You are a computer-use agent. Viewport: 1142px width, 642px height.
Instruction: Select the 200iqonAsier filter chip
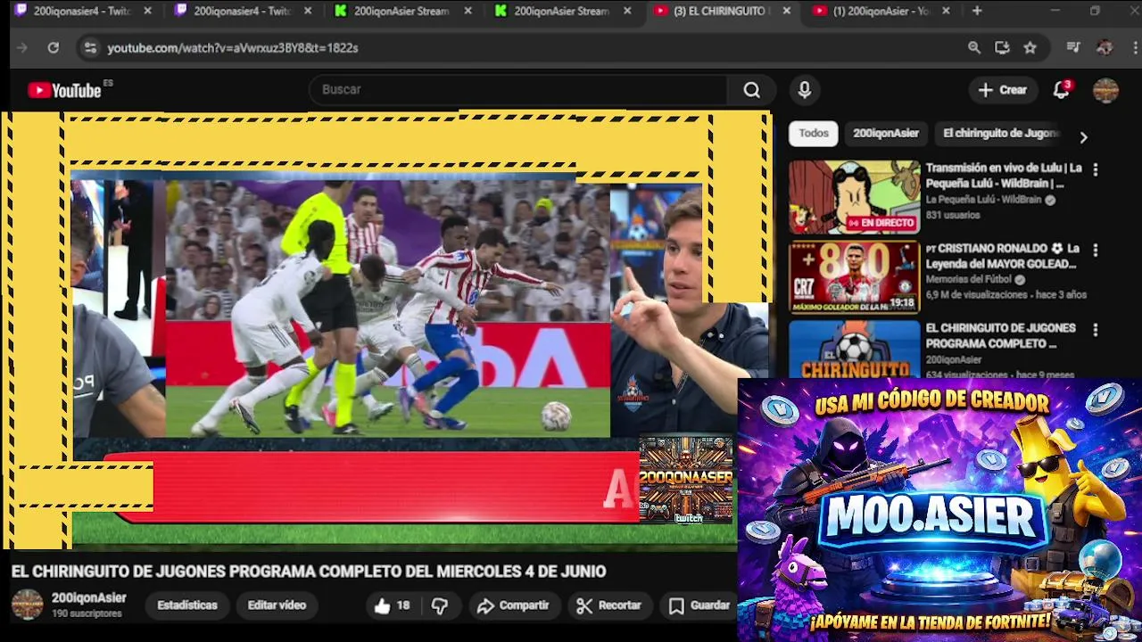[886, 134]
